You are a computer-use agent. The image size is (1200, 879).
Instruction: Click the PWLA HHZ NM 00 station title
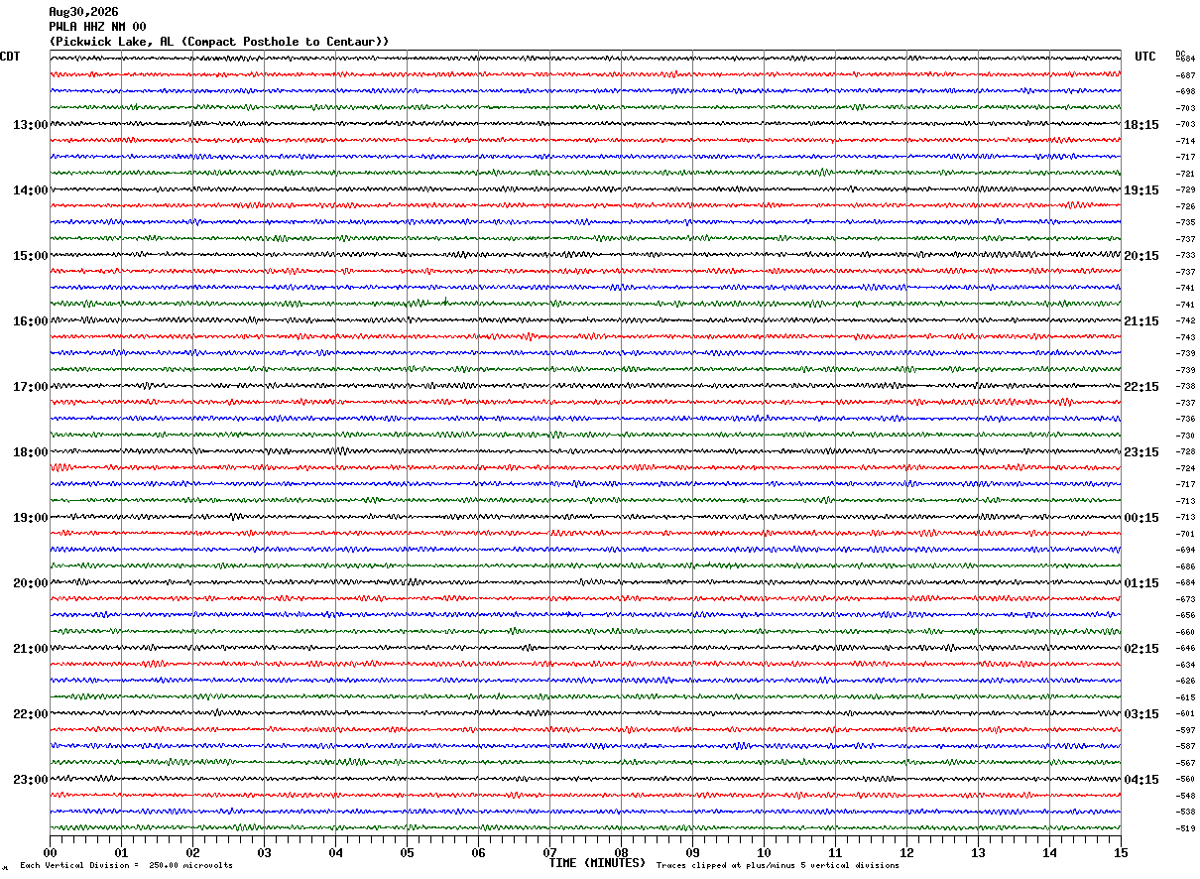click(97, 27)
